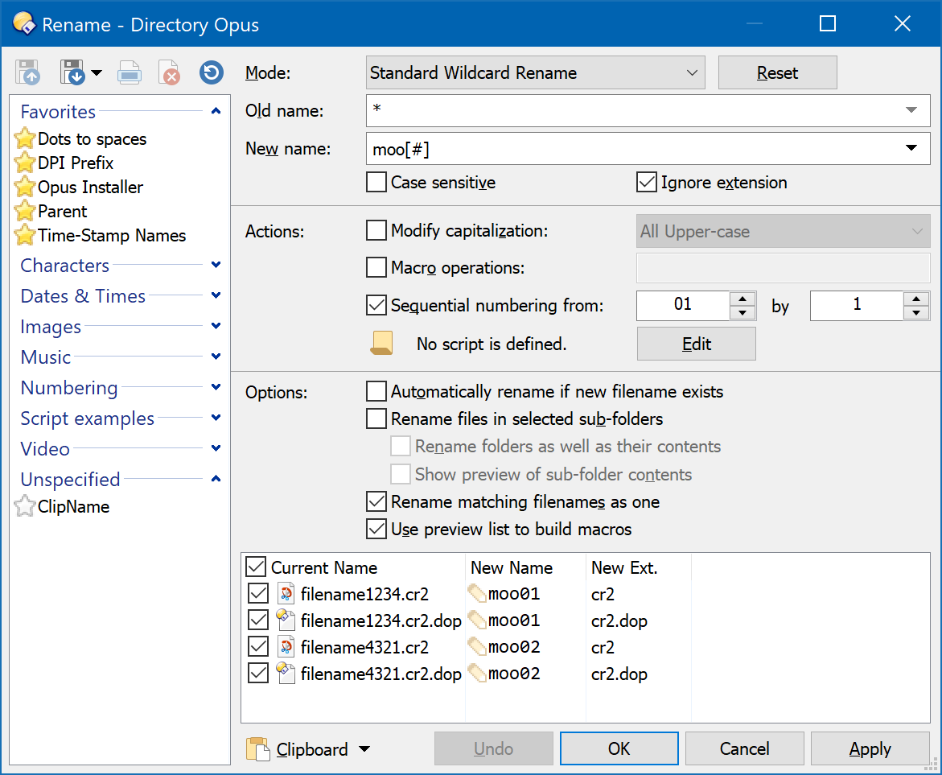This screenshot has width=942, height=775.
Task: Click the New Ext. column header
Action: click(x=639, y=567)
